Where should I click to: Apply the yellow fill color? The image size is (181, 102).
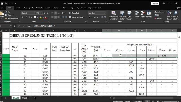(41, 18)
